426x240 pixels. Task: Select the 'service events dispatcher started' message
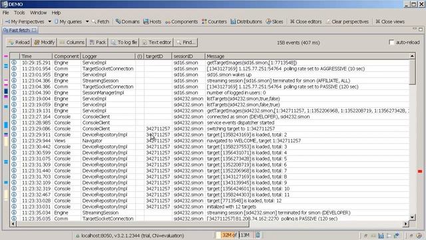point(240,123)
